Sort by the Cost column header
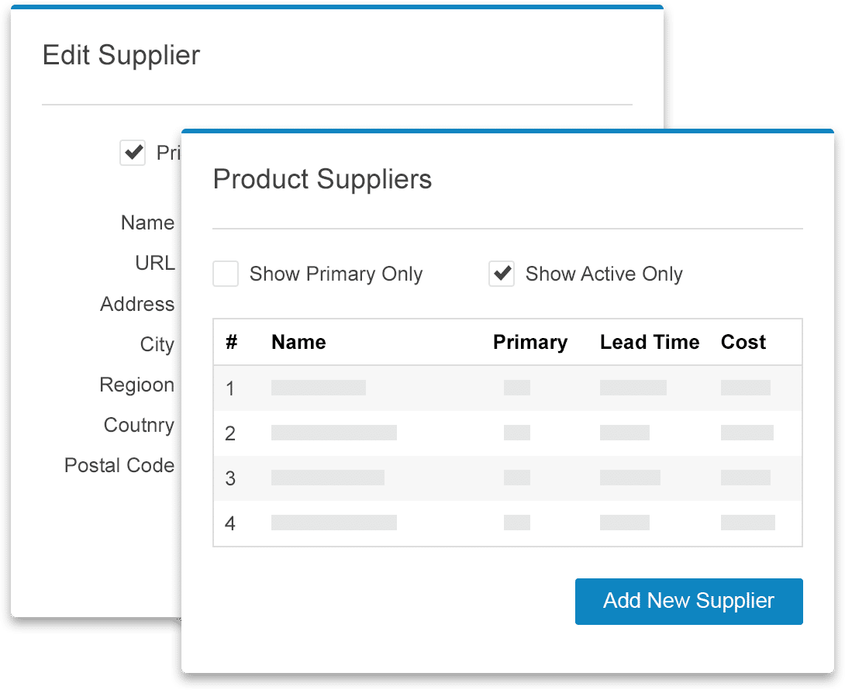845x690 pixels. (x=743, y=343)
